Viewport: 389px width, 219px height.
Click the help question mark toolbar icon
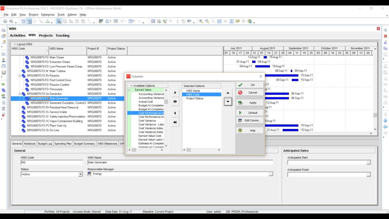pos(250,21)
